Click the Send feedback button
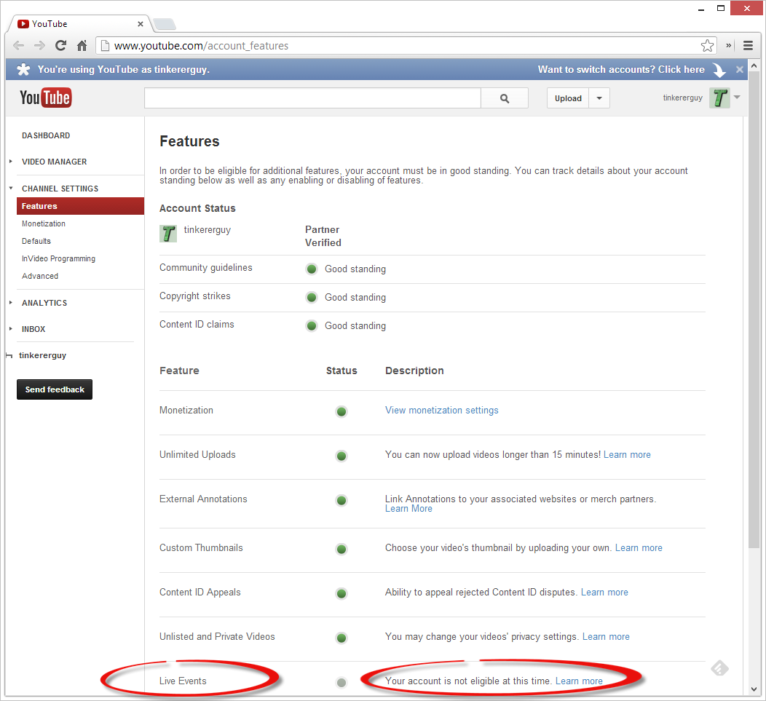The width and height of the screenshot is (766, 701). pyautogui.click(x=55, y=389)
